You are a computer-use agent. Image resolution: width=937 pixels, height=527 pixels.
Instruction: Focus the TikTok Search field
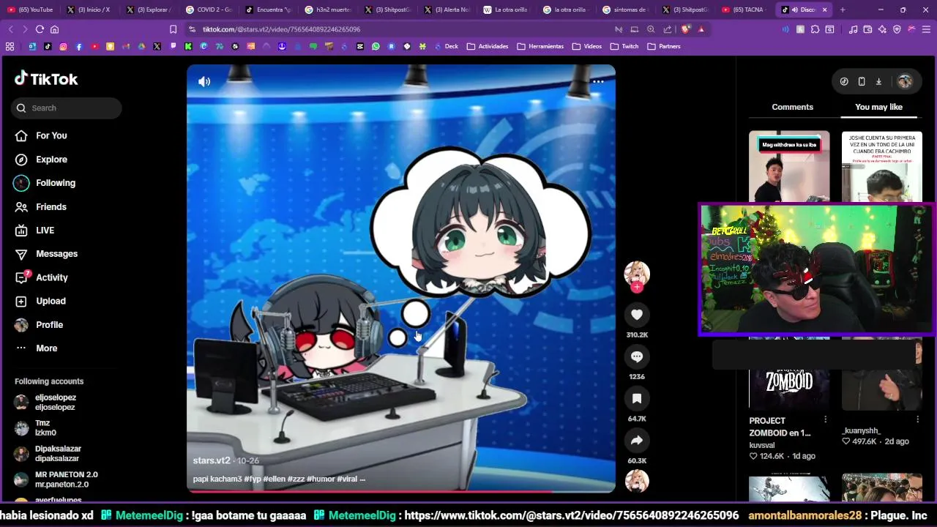coord(67,108)
